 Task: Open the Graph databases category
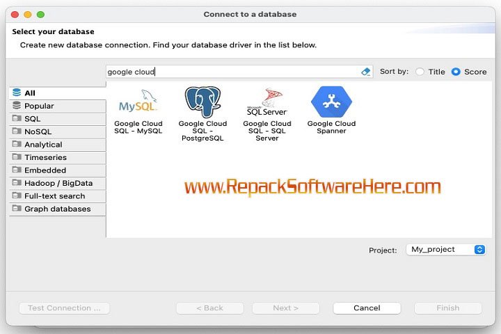tap(58, 209)
